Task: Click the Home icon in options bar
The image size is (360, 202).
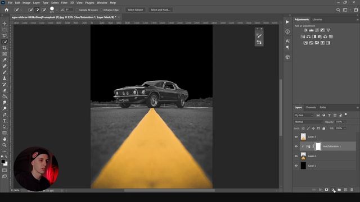Action: pyautogui.click(x=6, y=10)
